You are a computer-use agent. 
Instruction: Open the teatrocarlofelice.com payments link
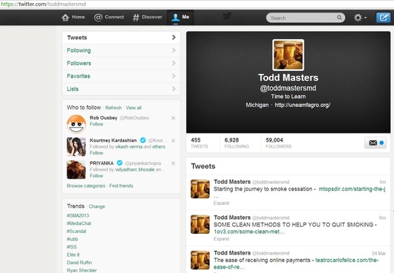(347, 260)
